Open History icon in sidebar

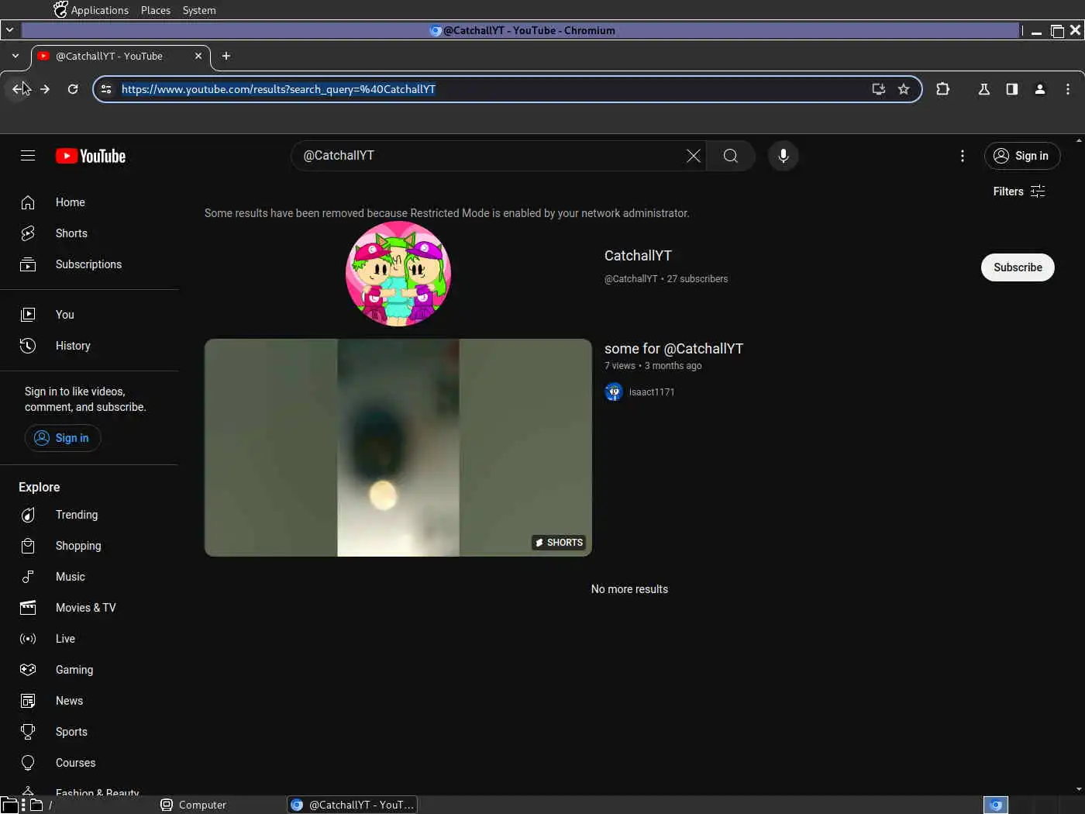28,346
